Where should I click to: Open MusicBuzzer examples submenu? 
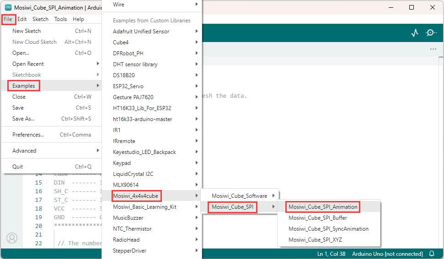152,218
